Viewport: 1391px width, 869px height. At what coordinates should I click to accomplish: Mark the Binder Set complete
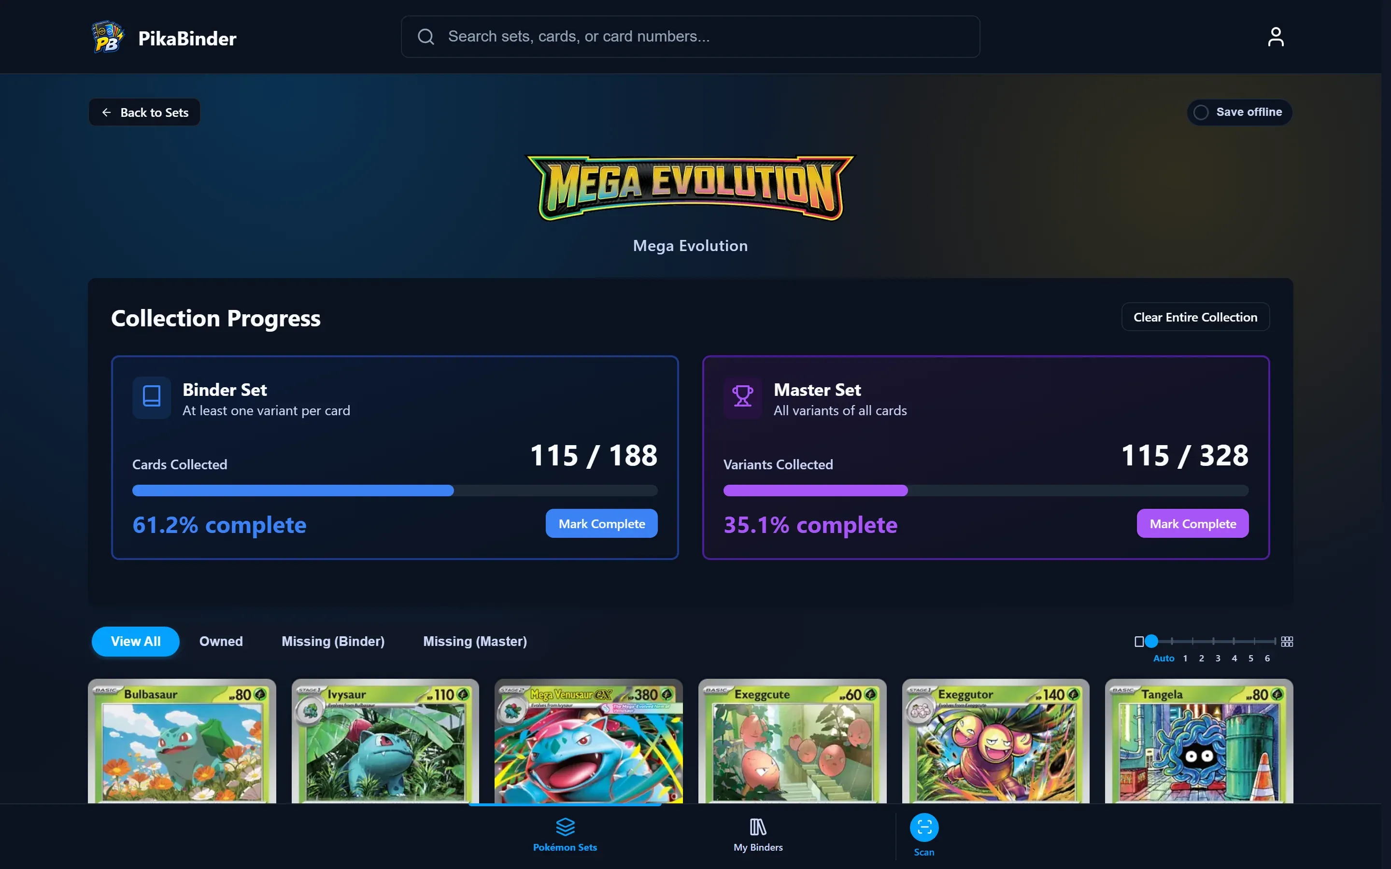601,524
